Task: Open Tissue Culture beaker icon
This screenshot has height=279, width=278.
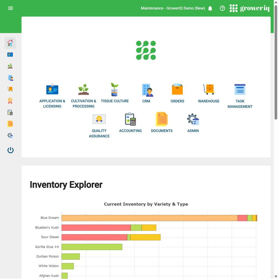Action: pos(115,89)
